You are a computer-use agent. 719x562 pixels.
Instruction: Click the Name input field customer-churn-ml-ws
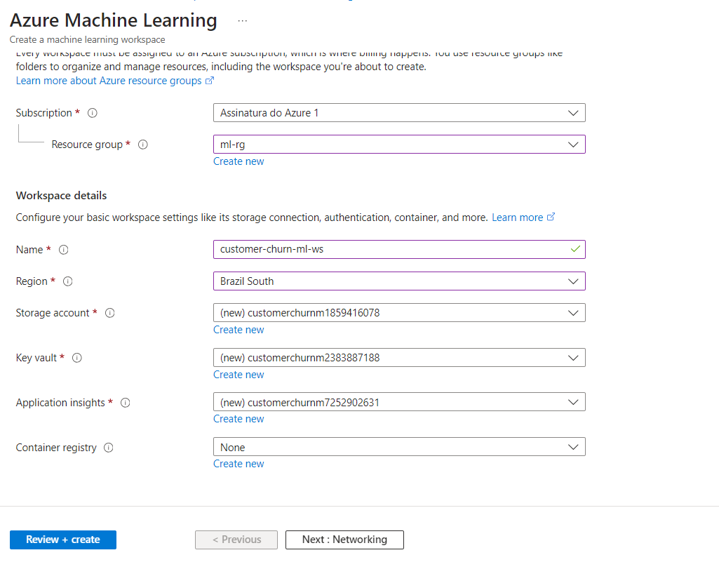(x=399, y=250)
